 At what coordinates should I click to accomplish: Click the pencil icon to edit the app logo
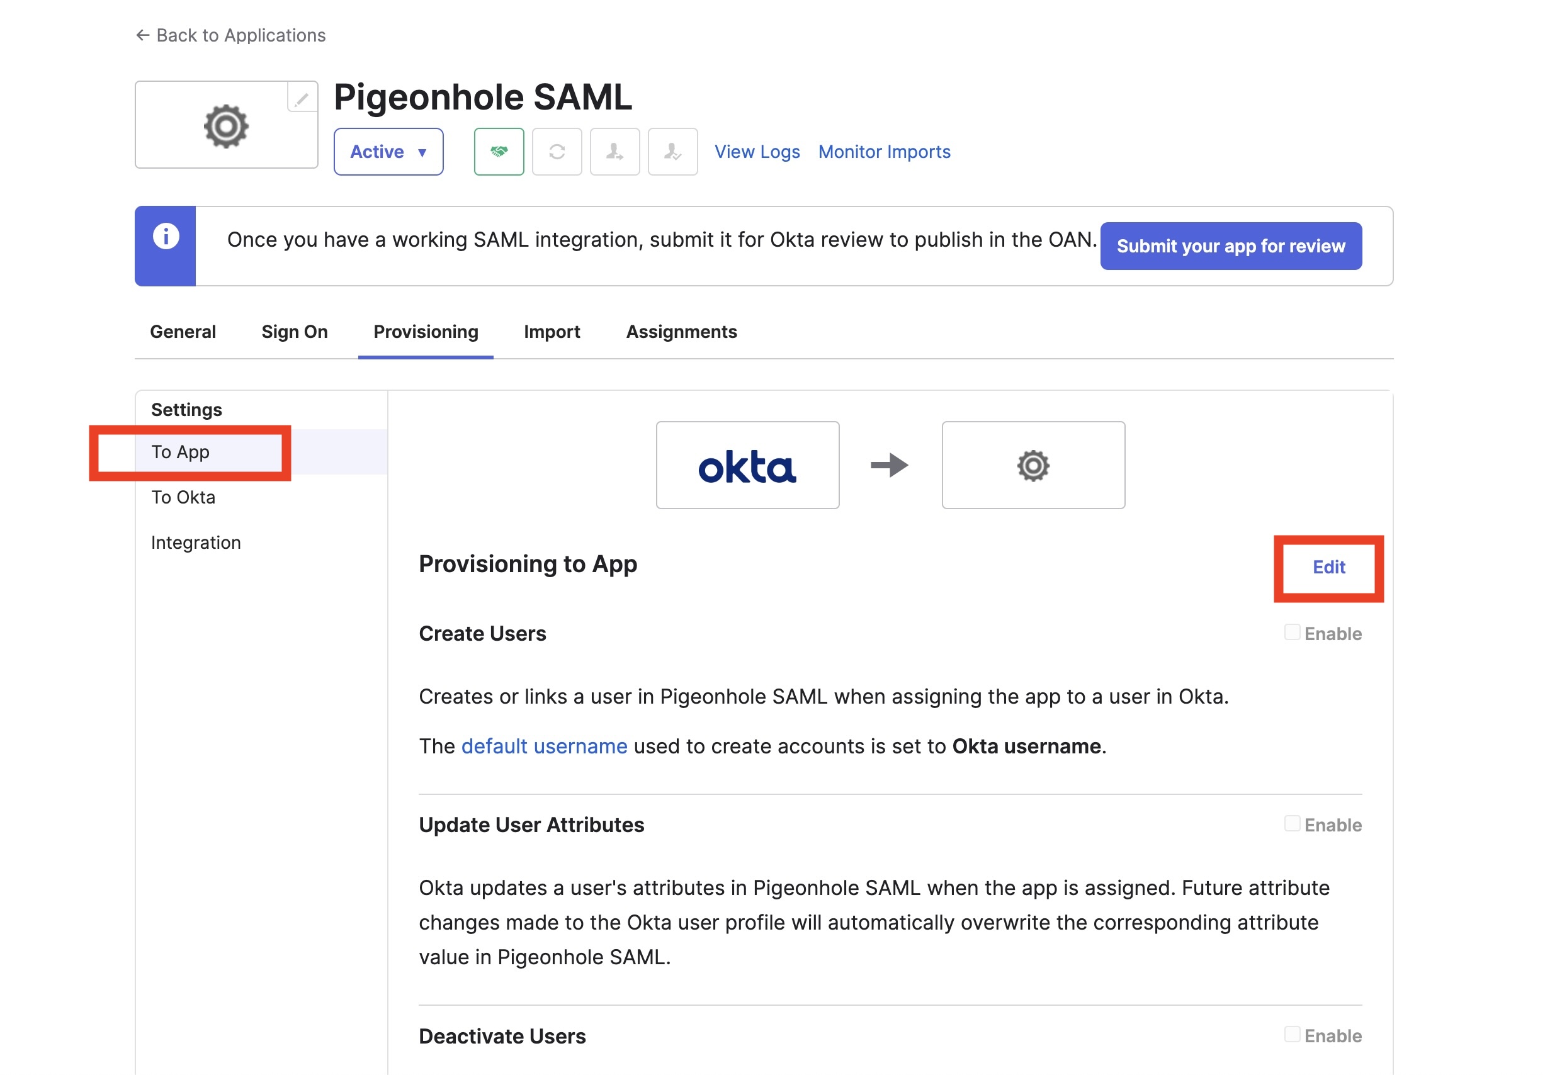[x=302, y=98]
